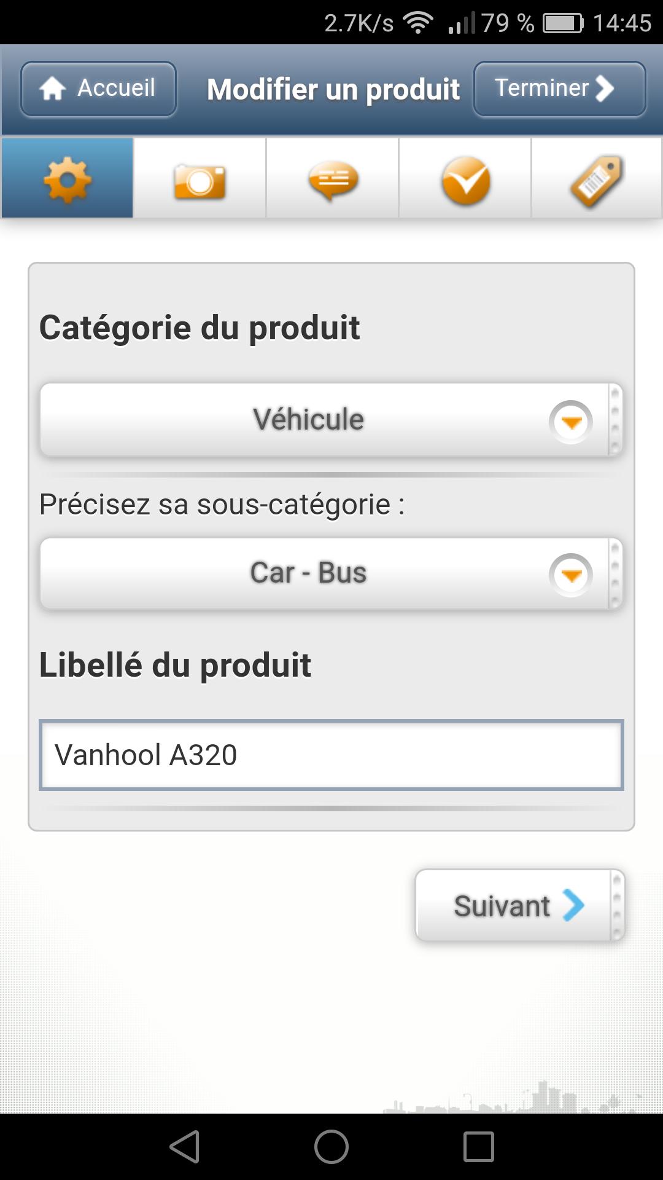Tap the blue chevron on Suivant
The image size is (663, 1180).
click(x=573, y=905)
